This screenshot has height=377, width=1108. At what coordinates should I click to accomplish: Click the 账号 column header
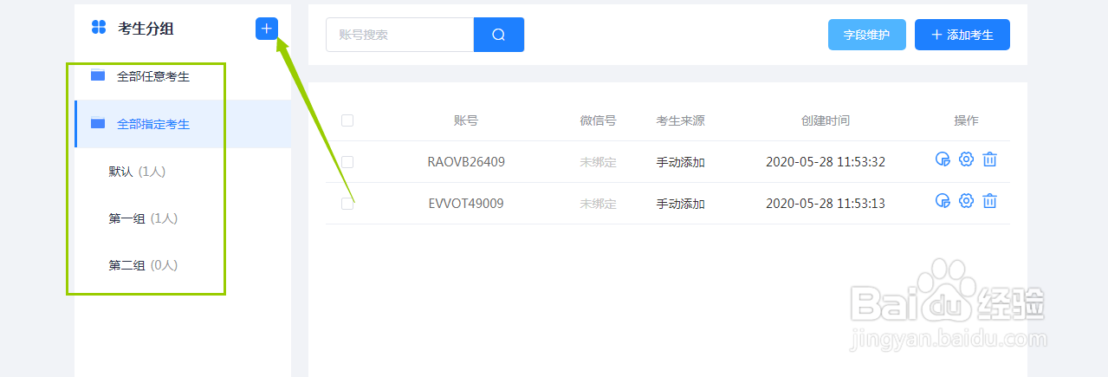click(466, 120)
